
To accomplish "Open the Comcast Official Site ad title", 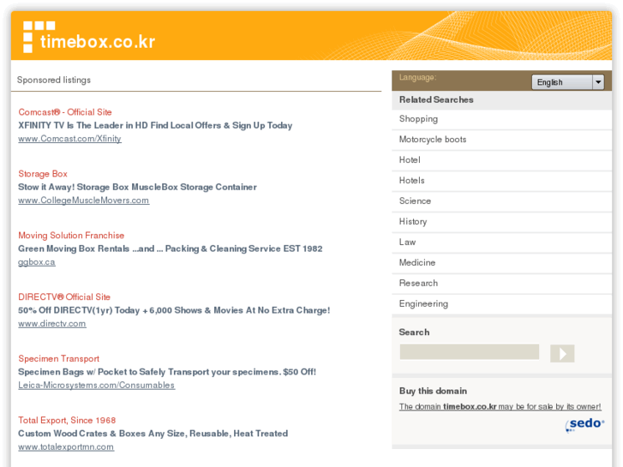I will (x=65, y=112).
